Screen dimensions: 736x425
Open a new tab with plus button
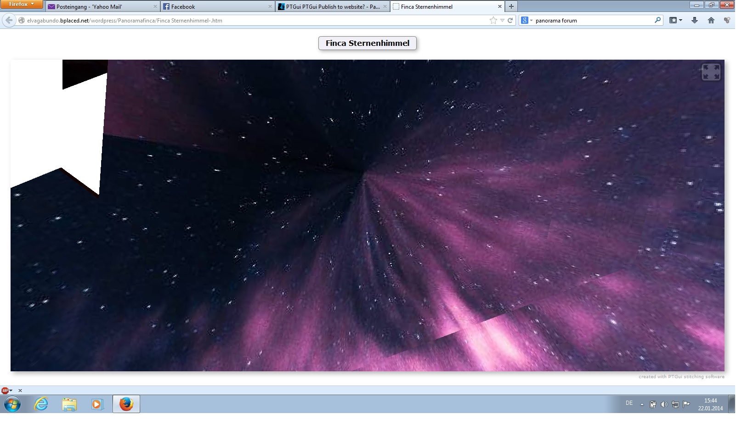pos(511,6)
